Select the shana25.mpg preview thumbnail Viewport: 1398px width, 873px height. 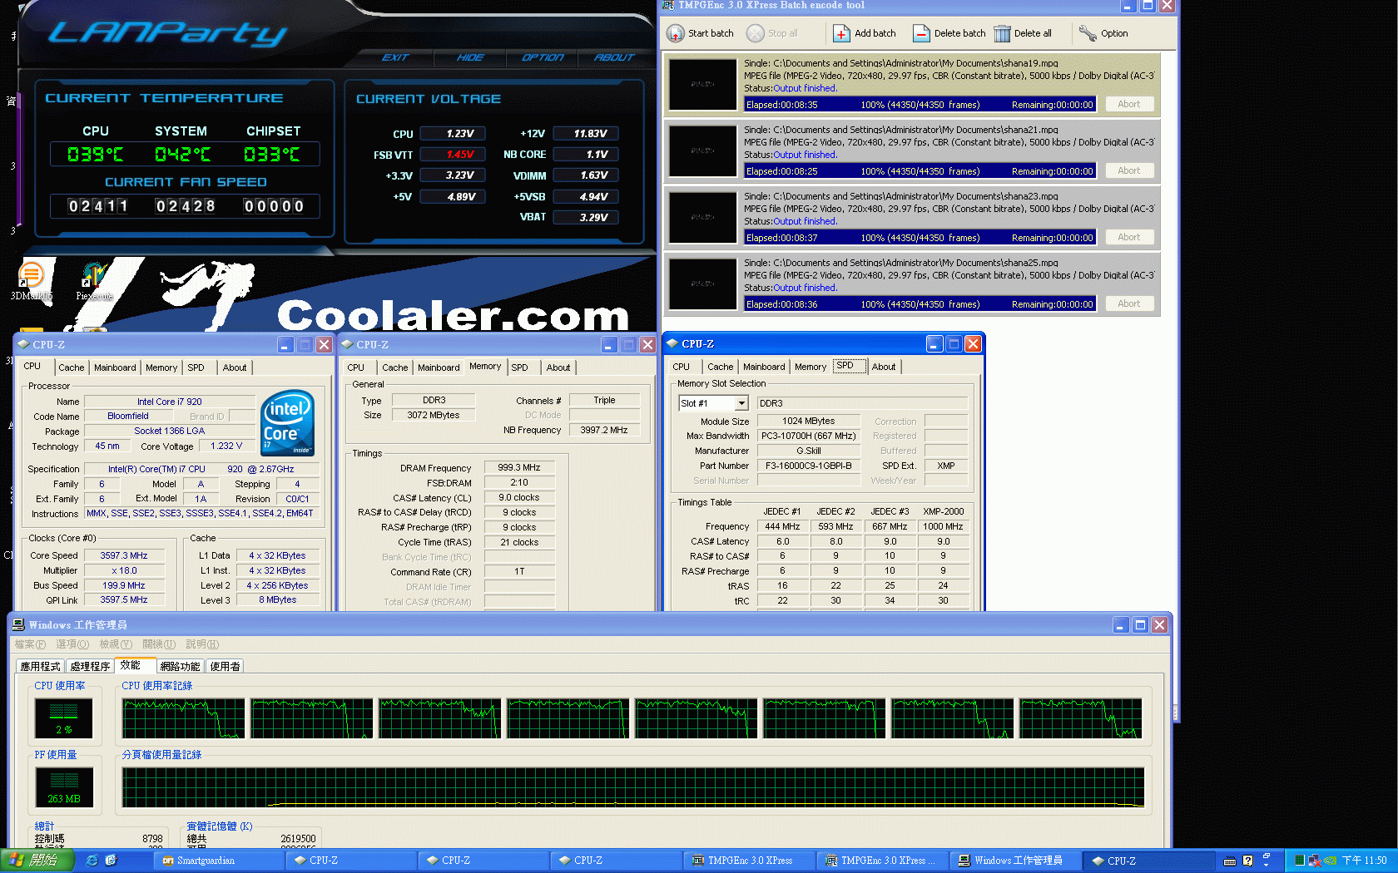pos(703,284)
